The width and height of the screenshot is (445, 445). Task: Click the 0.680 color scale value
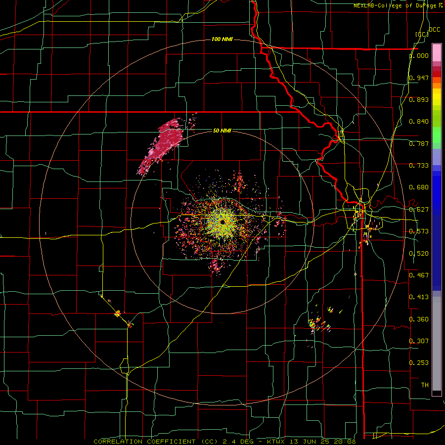coord(419,187)
